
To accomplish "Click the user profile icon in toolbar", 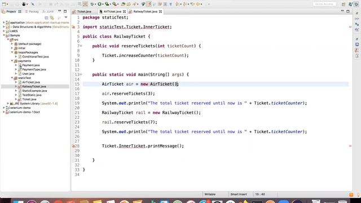I will tap(24, 4).
